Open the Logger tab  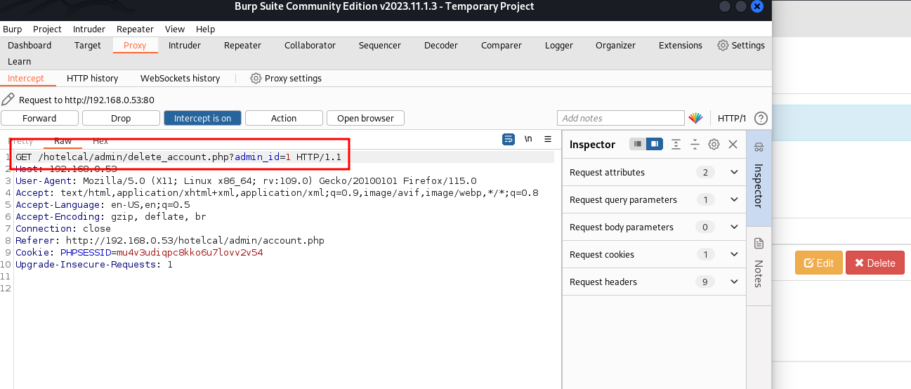pyautogui.click(x=559, y=45)
